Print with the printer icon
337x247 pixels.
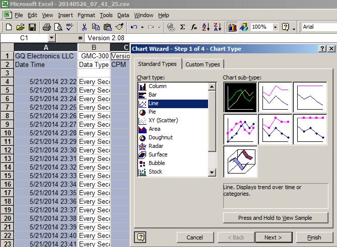(47, 27)
